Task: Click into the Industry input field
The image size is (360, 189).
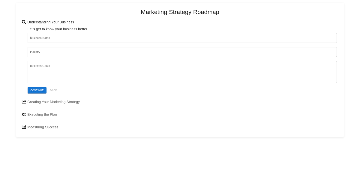Action: pyautogui.click(x=182, y=52)
